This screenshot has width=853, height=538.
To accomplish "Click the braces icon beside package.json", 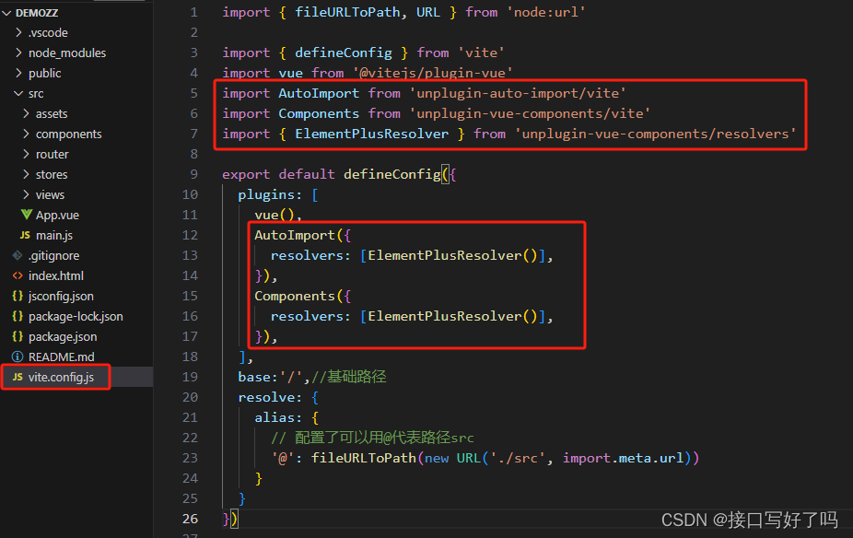I will 18,336.
